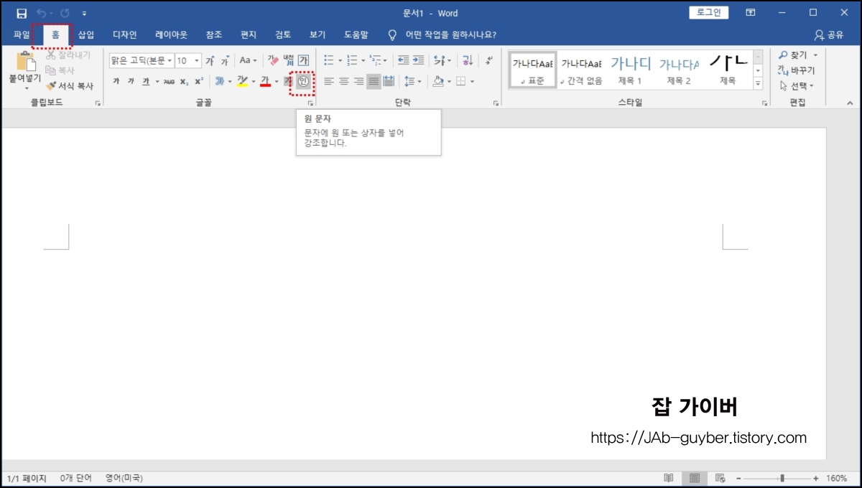Open the Customize Quick Access Toolbar arrow
Image resolution: width=862 pixels, height=488 pixels.
pos(85,14)
